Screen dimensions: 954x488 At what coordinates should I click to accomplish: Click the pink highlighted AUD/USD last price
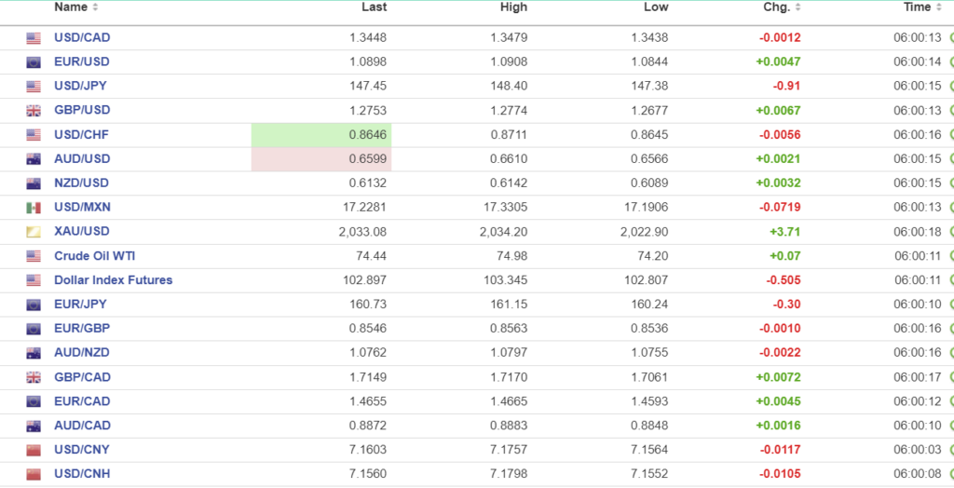click(x=321, y=159)
